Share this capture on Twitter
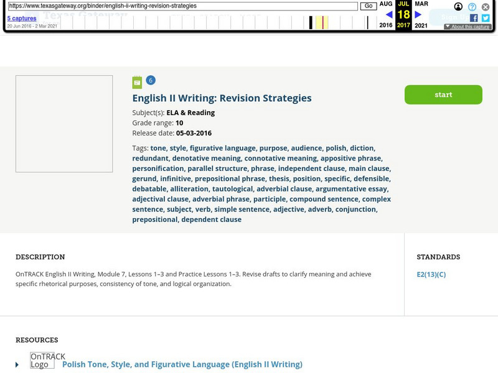The width and height of the screenshot is (498, 373). click(486, 18)
